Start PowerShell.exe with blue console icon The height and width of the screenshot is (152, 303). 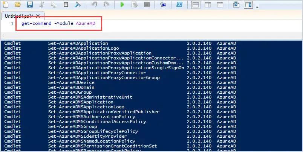179,5
